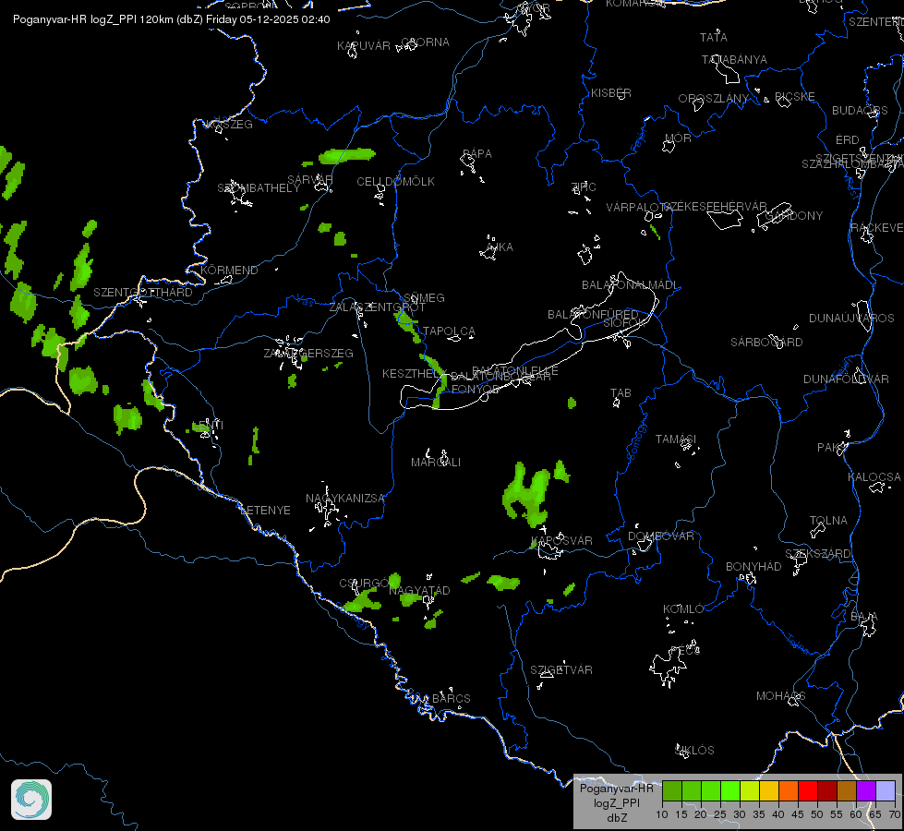The height and width of the screenshot is (831, 904).
Task: Click the KOMLÓ label
Action: [683, 609]
